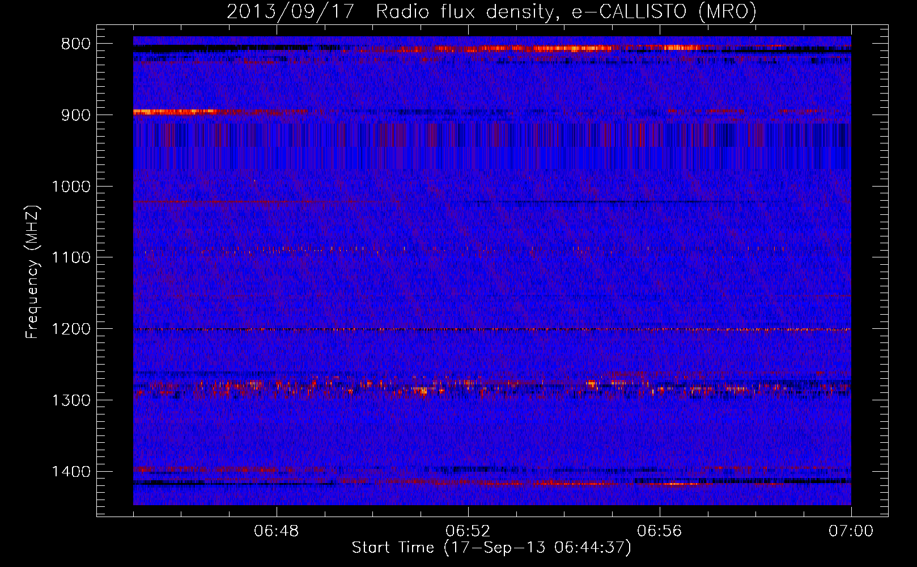Click the 1100 frequency tick label

click(x=71, y=258)
